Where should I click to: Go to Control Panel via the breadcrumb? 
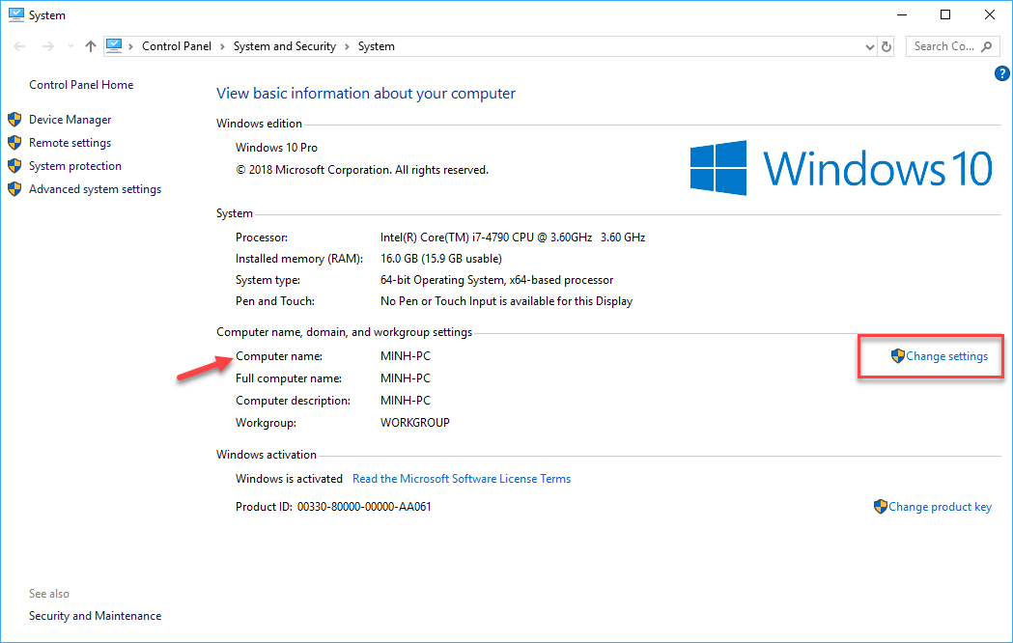tap(177, 45)
